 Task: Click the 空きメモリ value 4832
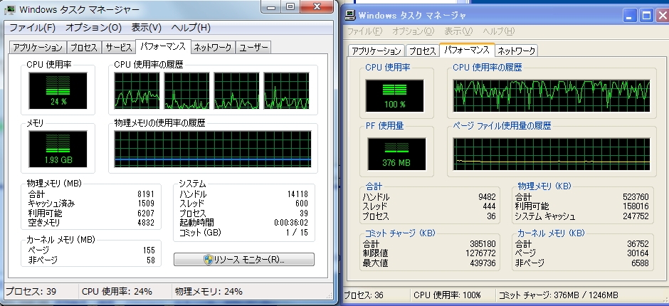tap(146, 222)
